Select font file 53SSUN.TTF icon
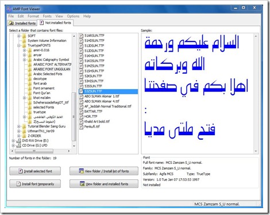 pos(82,86)
